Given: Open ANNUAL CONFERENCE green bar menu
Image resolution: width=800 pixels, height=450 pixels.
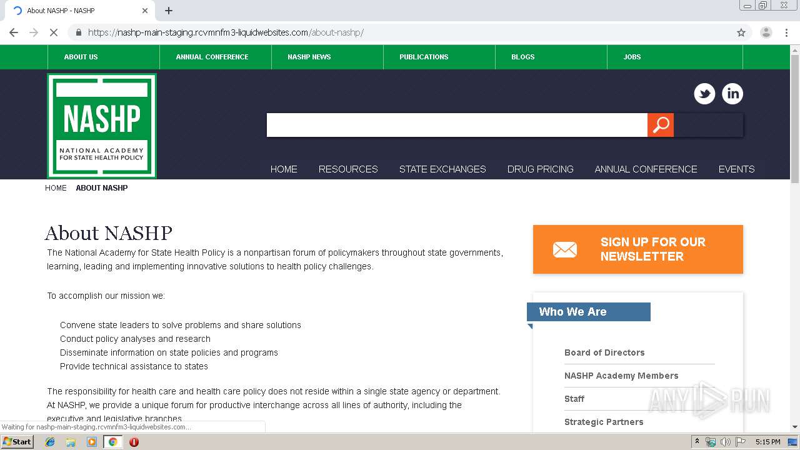Looking at the screenshot, I should 212,57.
